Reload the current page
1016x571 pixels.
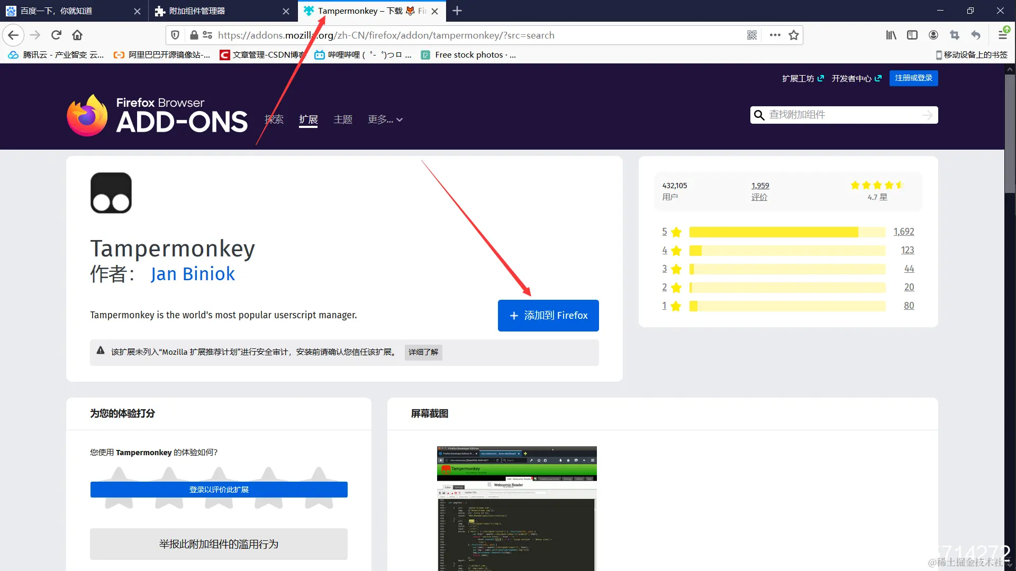click(56, 35)
